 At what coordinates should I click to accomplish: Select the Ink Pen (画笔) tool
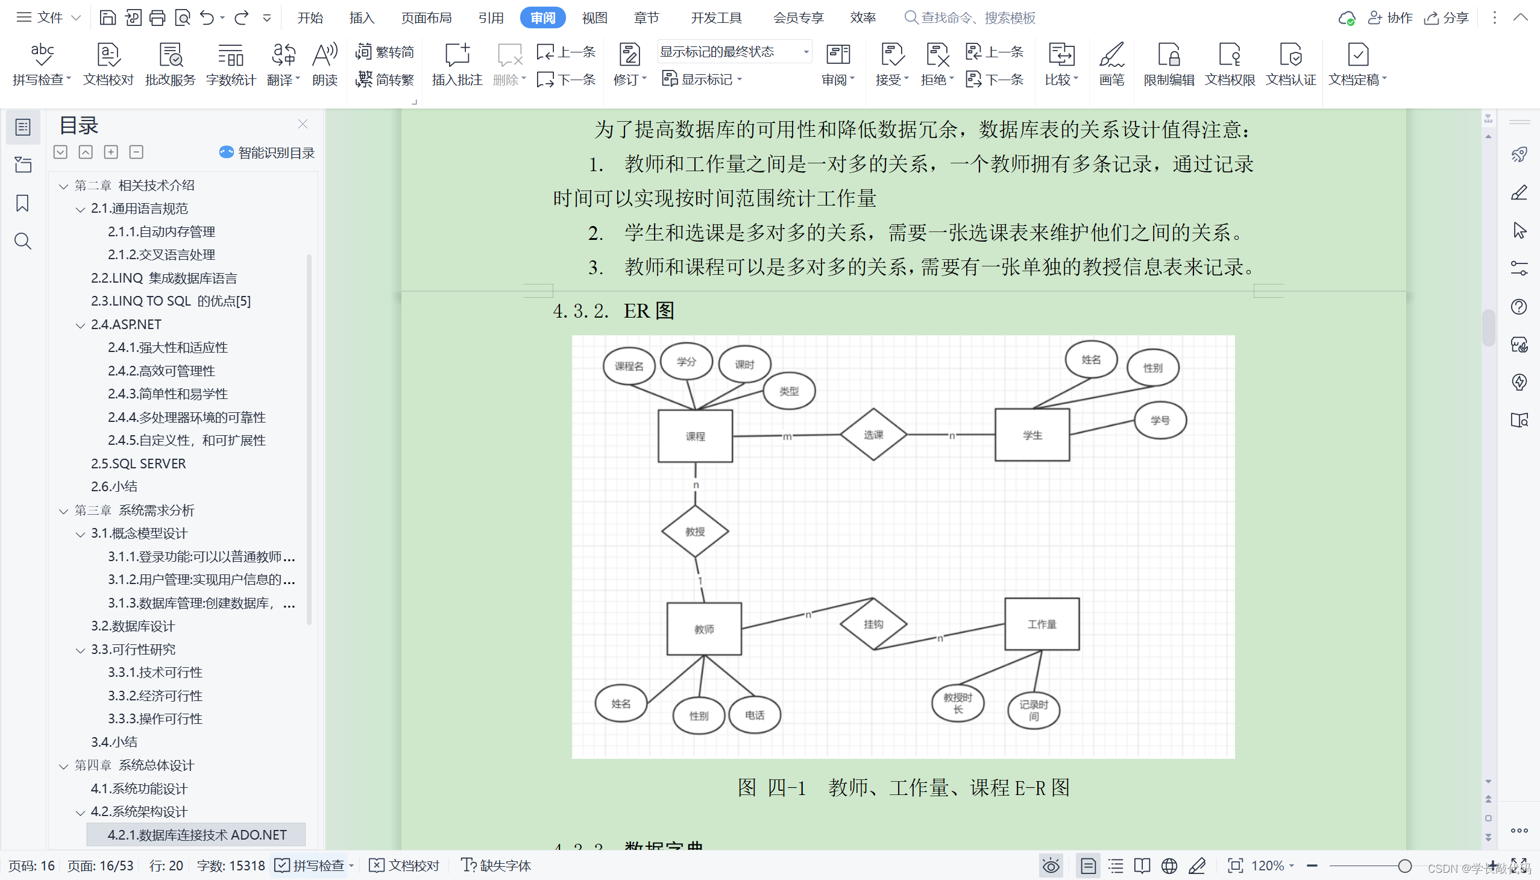pyautogui.click(x=1111, y=63)
